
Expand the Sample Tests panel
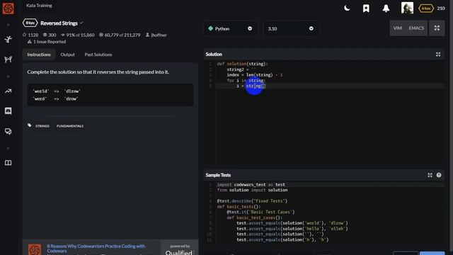tap(430, 175)
